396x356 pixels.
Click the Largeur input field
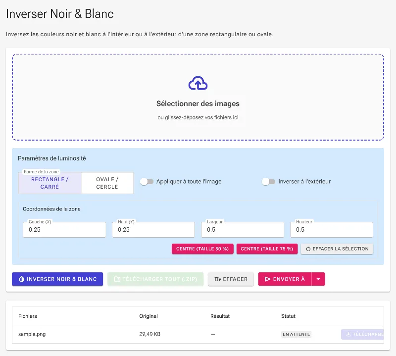pyautogui.click(x=243, y=230)
